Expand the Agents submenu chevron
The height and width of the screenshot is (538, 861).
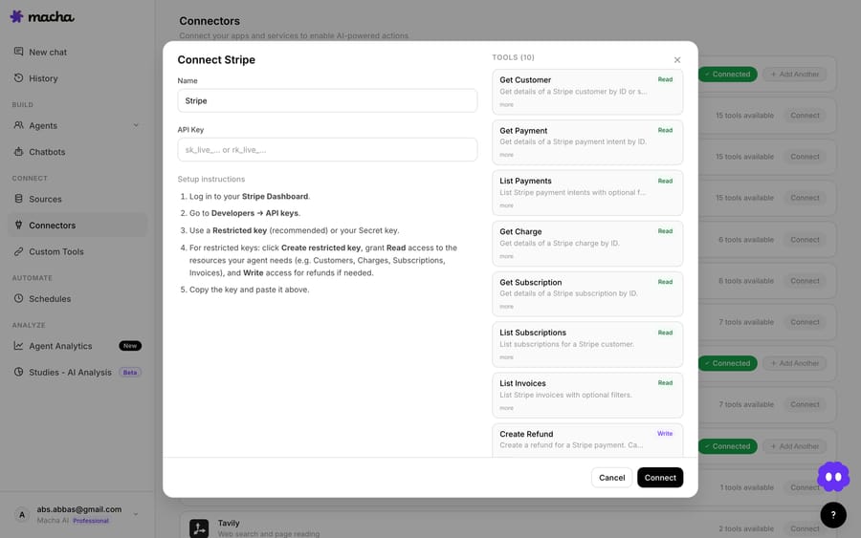coord(136,125)
